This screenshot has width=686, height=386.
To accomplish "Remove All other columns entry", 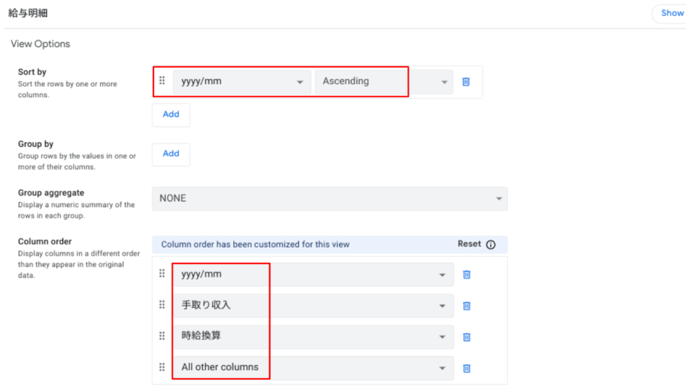I will coord(466,369).
